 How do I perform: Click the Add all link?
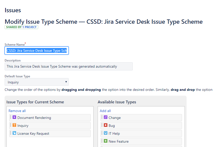tap(105, 111)
